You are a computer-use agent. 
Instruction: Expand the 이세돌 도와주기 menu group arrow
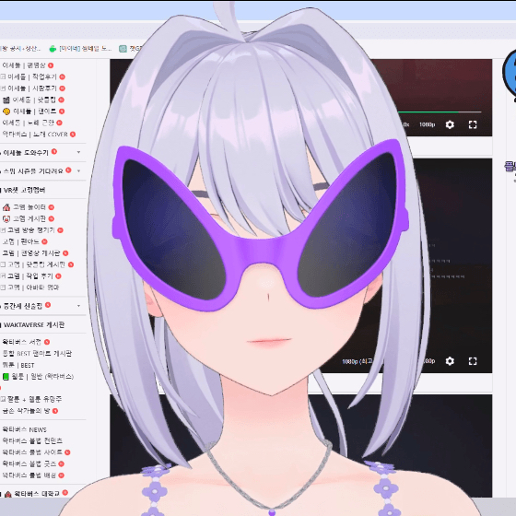pos(78,152)
